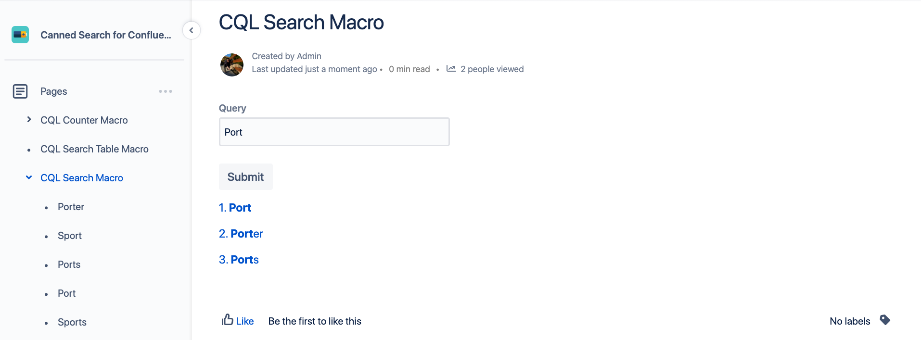Open the Sport page in sidebar
The width and height of the screenshot is (921, 340).
coord(70,236)
